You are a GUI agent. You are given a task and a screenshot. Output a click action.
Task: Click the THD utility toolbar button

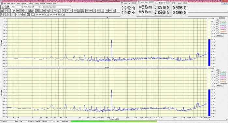click(x=75, y=11)
